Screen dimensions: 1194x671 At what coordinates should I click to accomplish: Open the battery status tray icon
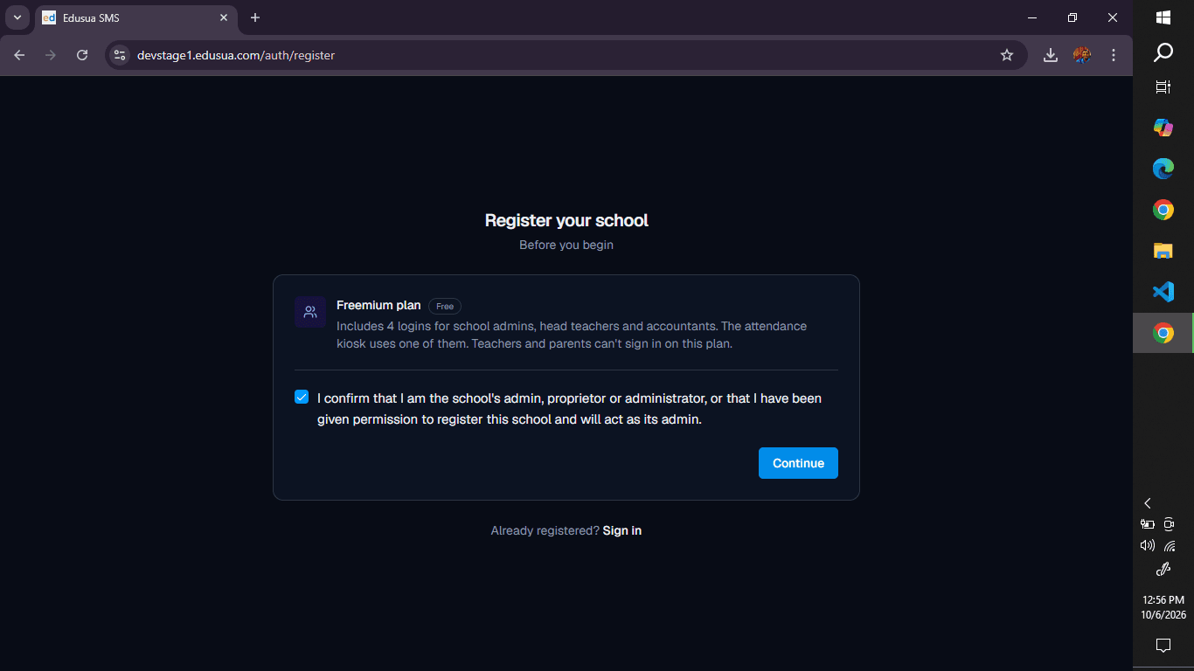click(1148, 524)
